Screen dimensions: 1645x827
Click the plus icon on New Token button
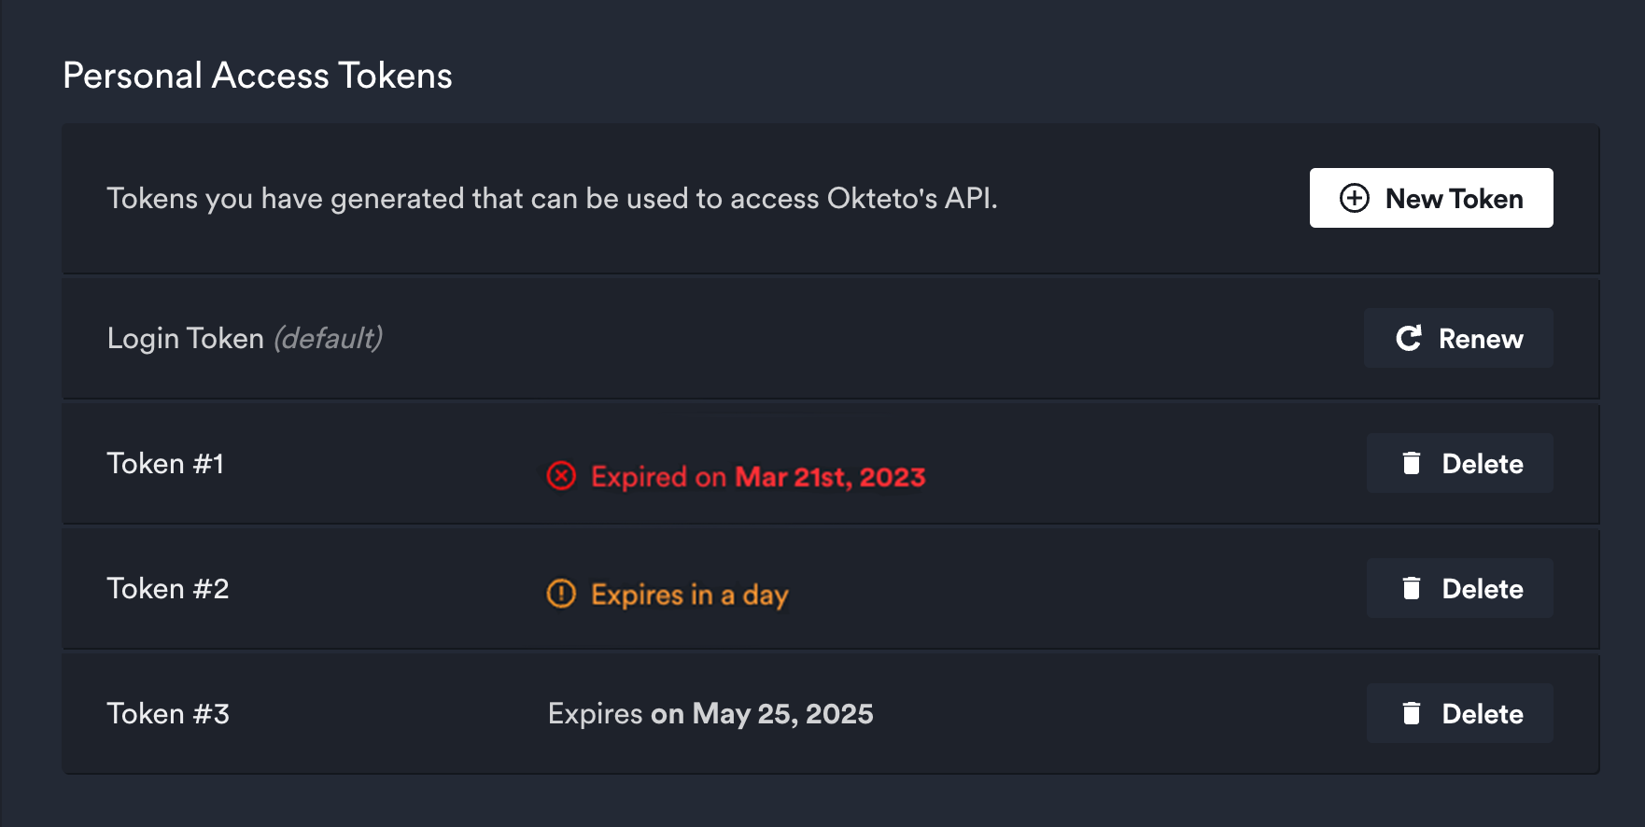1355,198
